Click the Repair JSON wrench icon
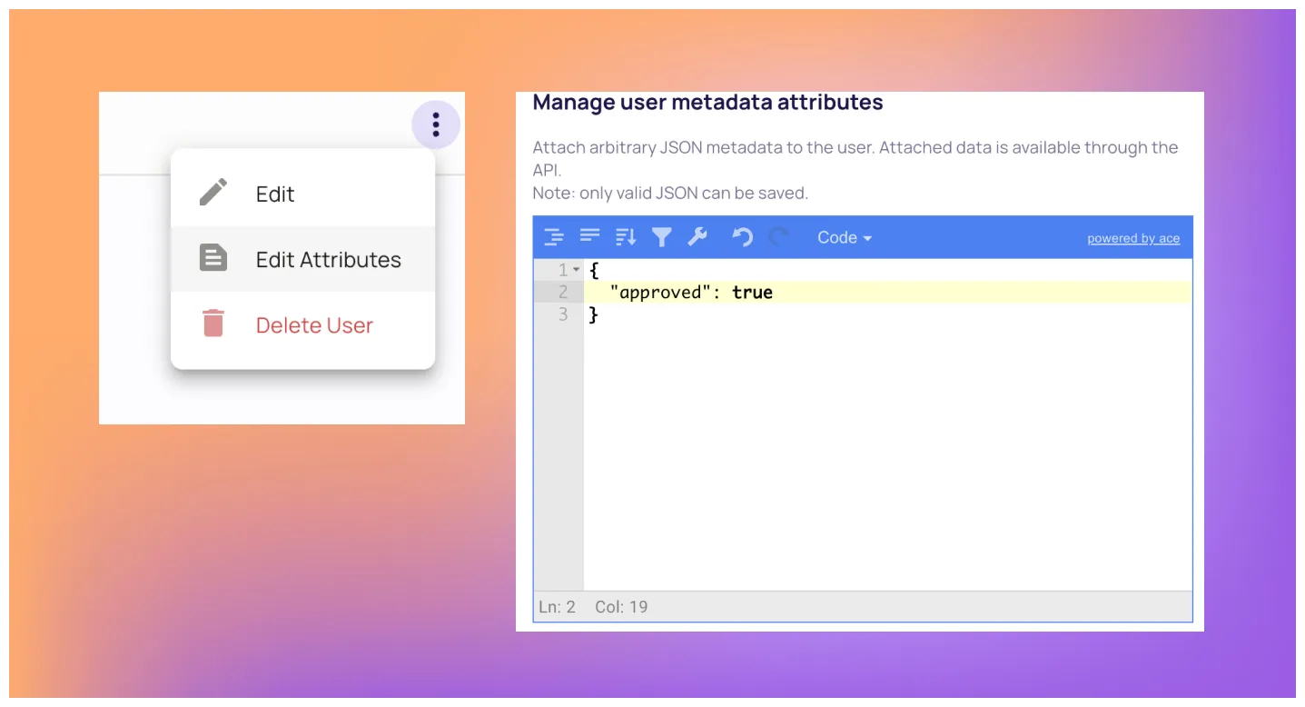The width and height of the screenshot is (1305, 707). click(x=697, y=238)
